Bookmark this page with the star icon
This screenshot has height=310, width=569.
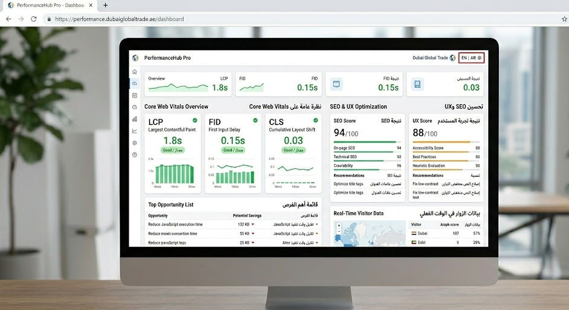(564, 19)
